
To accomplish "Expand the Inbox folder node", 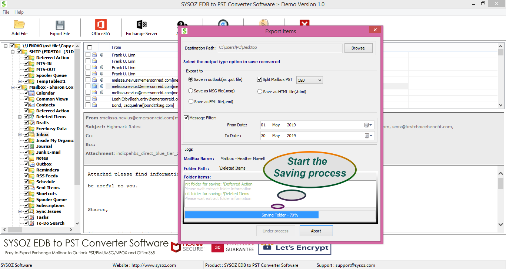I will click(20, 134).
